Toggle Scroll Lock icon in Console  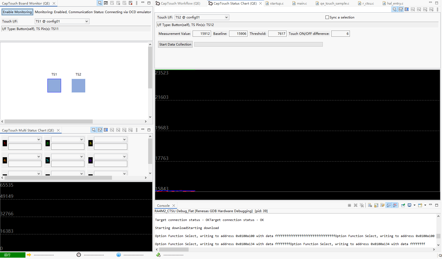click(376, 205)
